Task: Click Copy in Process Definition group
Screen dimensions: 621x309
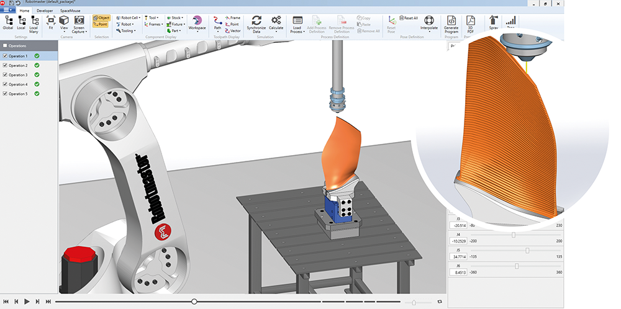Action: (363, 18)
